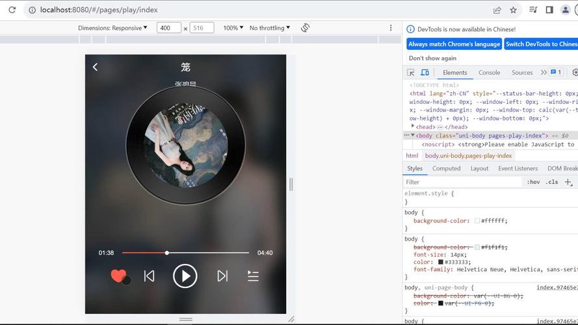This screenshot has height=325, width=578.
Task: Open the #ffffff background color swatch
Action: tap(477, 221)
